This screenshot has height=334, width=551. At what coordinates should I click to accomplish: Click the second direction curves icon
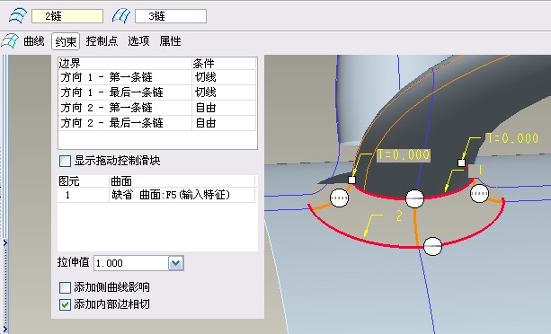(121, 16)
